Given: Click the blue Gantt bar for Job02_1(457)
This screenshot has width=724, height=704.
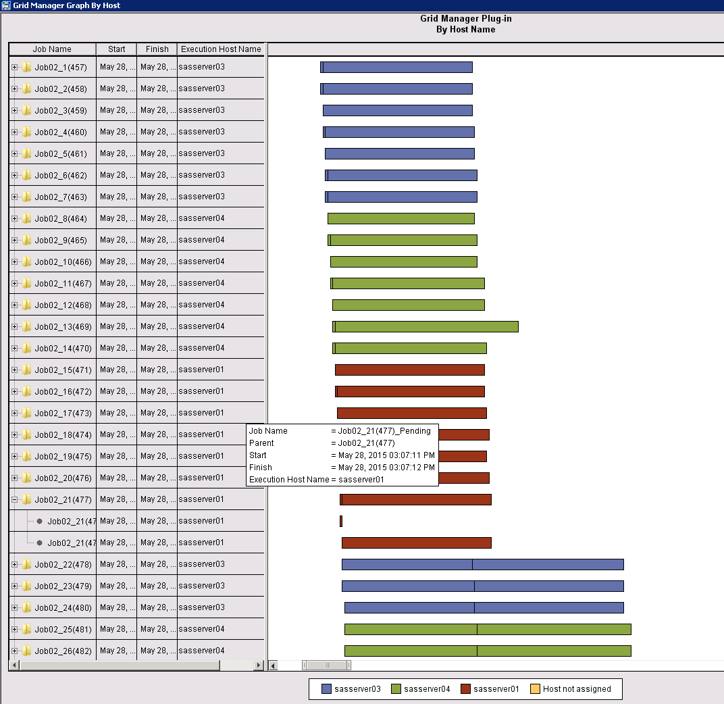Looking at the screenshot, I should click(x=396, y=68).
